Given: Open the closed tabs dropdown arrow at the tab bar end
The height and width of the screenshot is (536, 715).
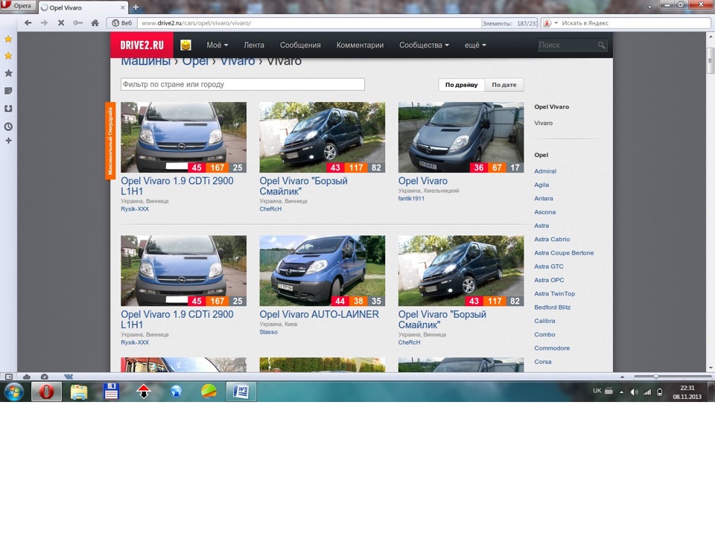Looking at the screenshot, I should coord(649,7).
